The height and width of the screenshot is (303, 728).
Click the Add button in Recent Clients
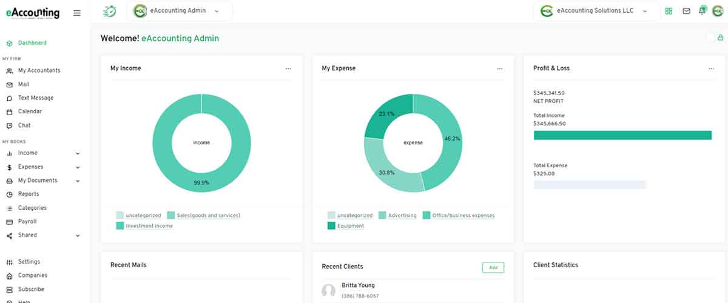[493, 267]
